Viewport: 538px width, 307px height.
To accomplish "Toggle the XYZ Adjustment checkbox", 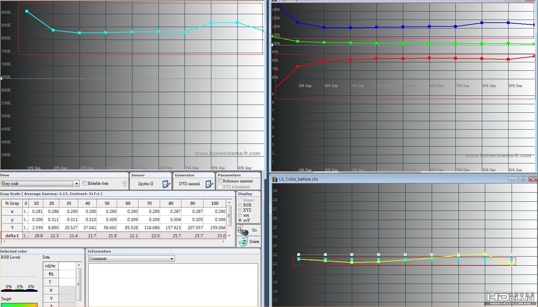I will tap(220, 187).
